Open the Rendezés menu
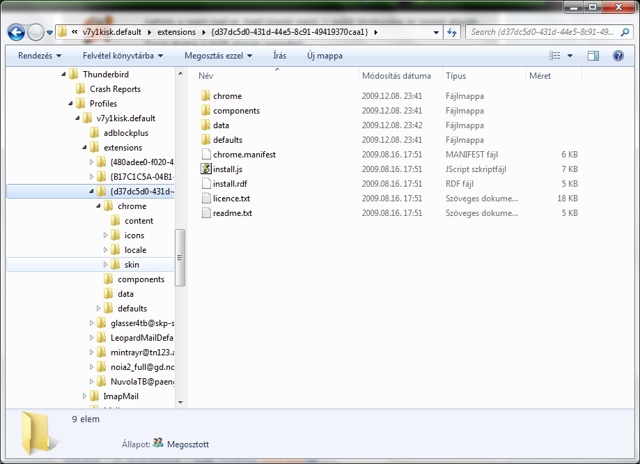Image resolution: width=640 pixels, height=464 pixels. tap(40, 56)
